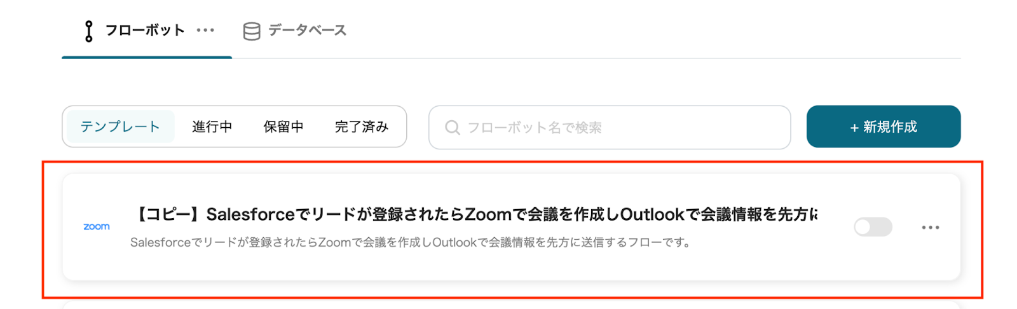Select the テンプレート filter
This screenshot has width=1017, height=309.
click(x=120, y=127)
